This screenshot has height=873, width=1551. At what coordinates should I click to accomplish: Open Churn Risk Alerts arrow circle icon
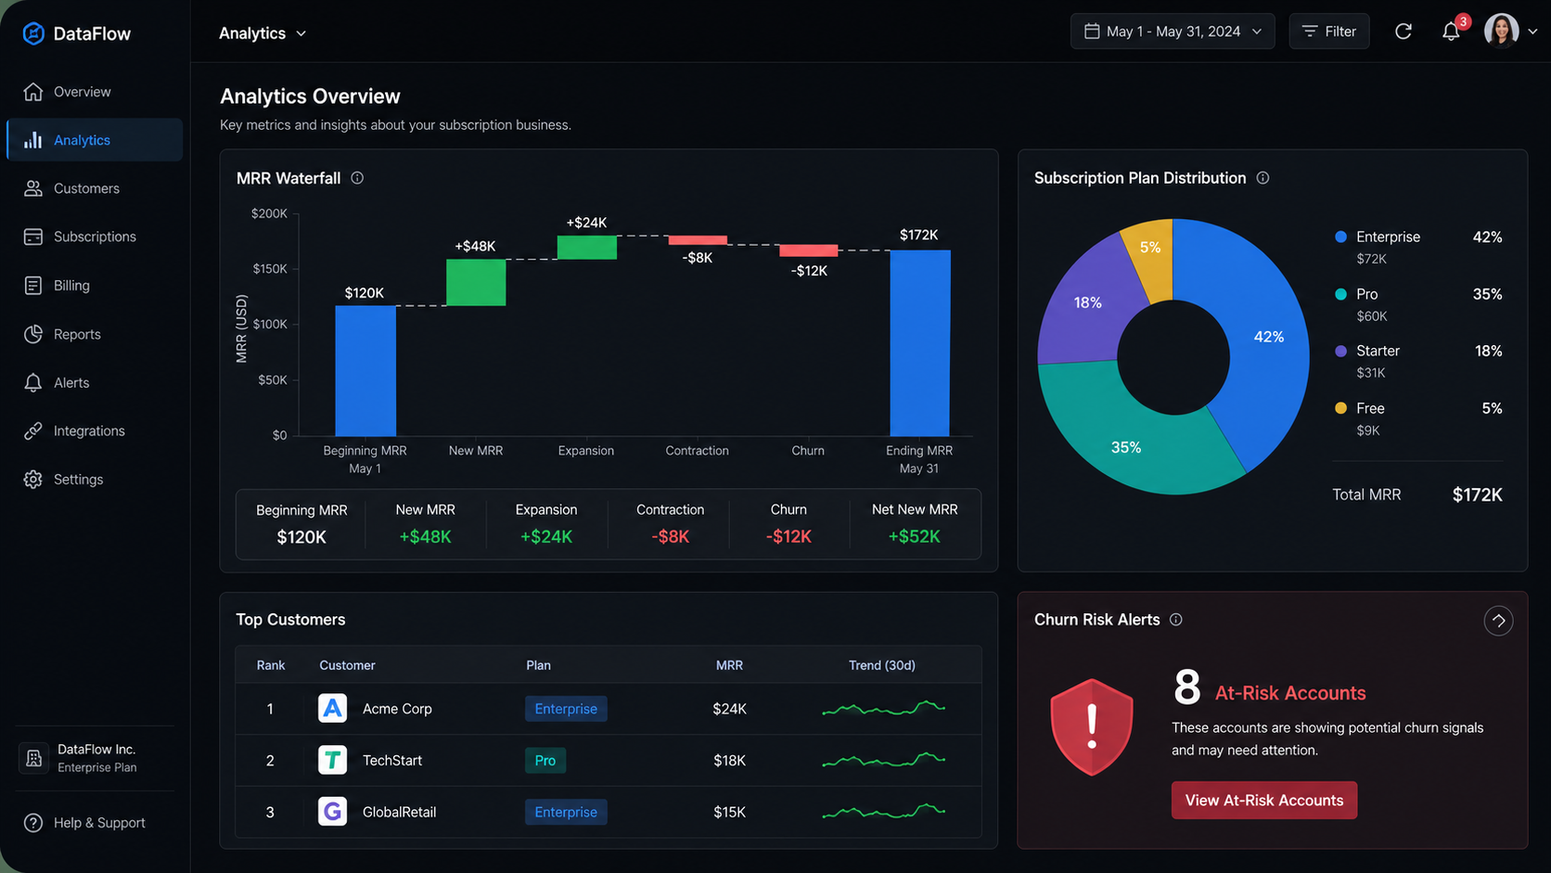pos(1498,621)
